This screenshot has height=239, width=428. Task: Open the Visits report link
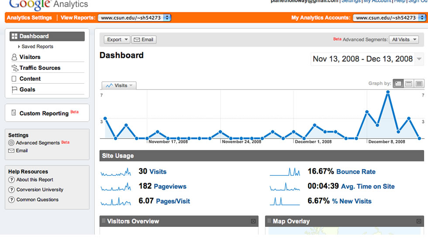click(x=158, y=172)
